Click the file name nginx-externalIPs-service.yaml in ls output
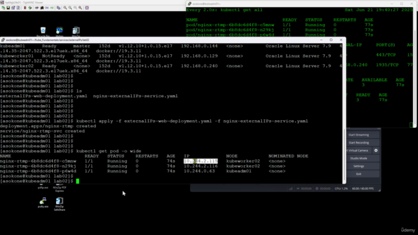The width and height of the screenshot is (418, 235). (135, 96)
